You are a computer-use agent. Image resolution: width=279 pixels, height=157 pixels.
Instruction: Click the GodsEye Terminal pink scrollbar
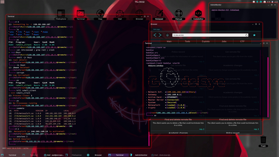tap(268, 87)
